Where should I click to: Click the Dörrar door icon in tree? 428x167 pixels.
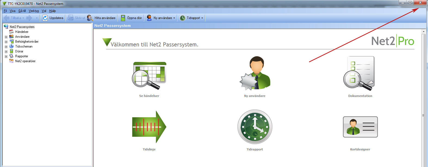click(11, 51)
